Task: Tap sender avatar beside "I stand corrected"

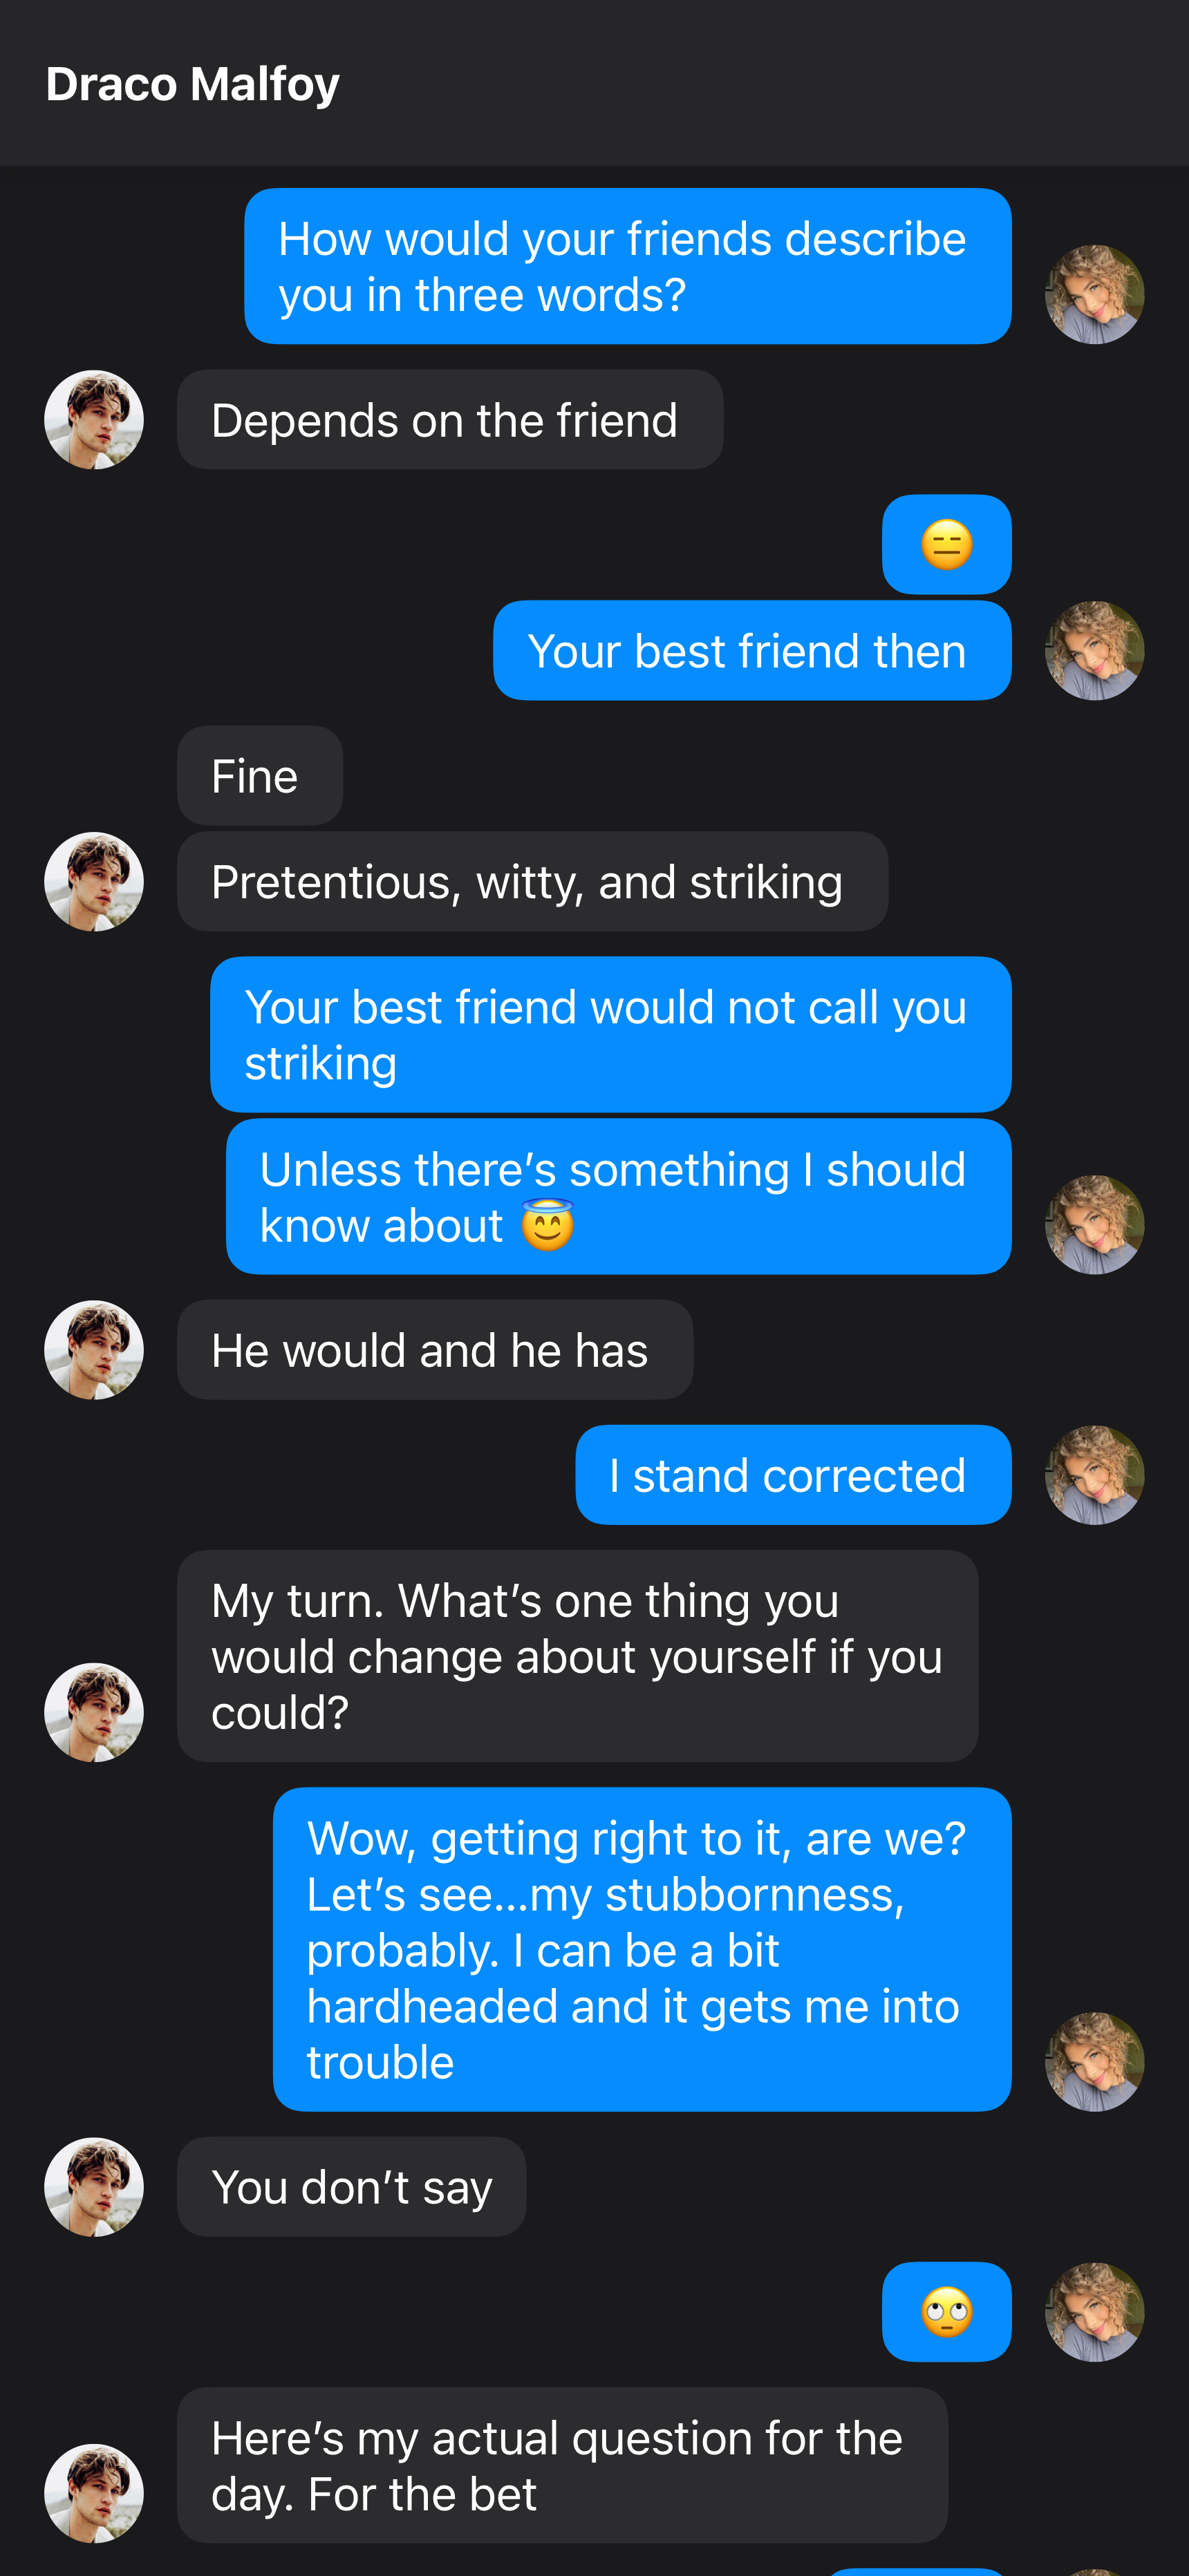Action: tap(1094, 1475)
